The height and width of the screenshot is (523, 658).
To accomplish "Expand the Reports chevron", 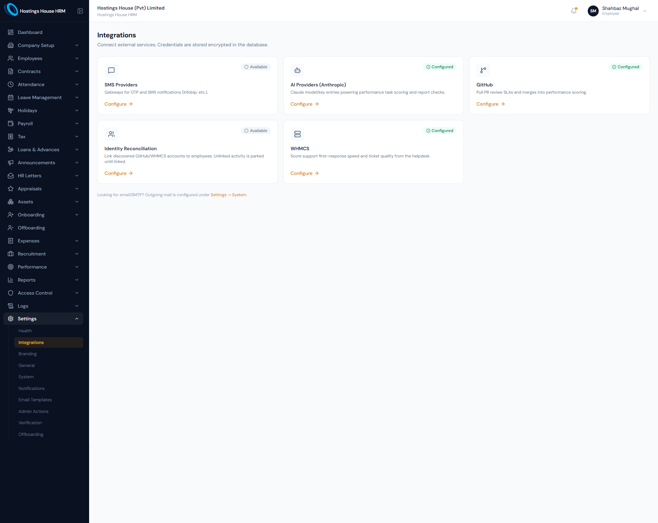I will tap(77, 280).
